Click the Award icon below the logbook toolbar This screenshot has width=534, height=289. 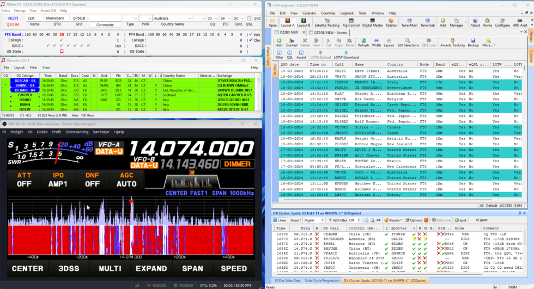[x=301, y=55]
